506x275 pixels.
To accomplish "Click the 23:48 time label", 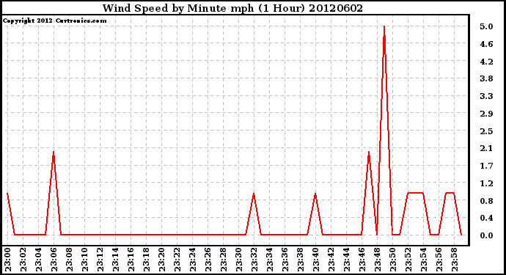I will [378, 260].
